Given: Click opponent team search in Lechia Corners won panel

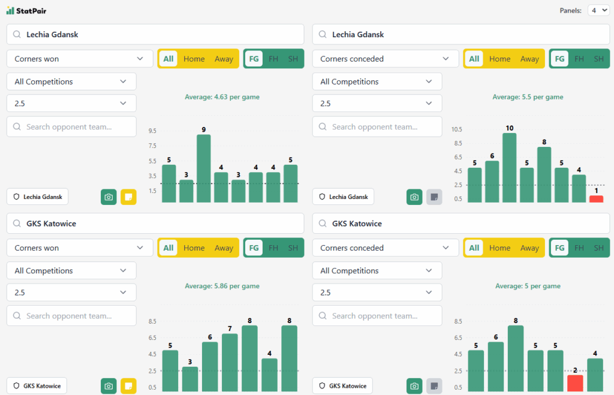Looking at the screenshot, I should [x=71, y=126].
